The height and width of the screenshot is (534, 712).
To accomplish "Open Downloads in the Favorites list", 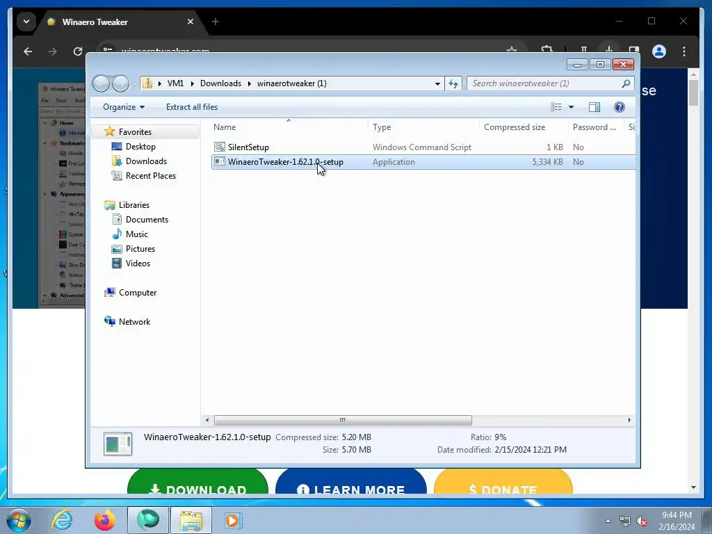I will pos(146,161).
